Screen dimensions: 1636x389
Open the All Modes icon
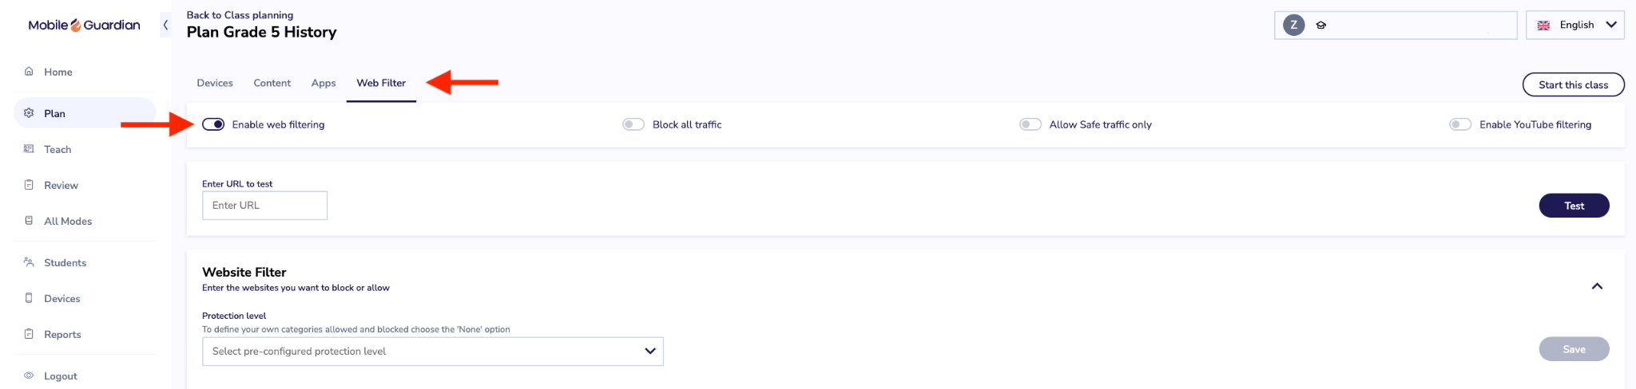[29, 220]
